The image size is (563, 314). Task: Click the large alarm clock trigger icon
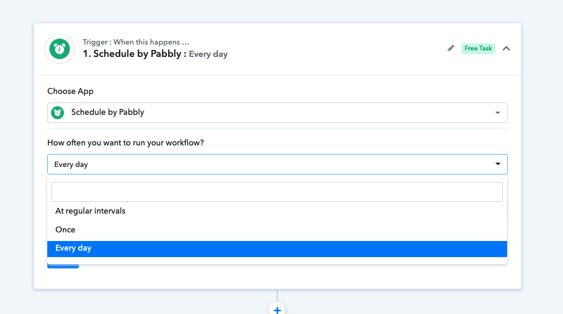pyautogui.click(x=60, y=49)
